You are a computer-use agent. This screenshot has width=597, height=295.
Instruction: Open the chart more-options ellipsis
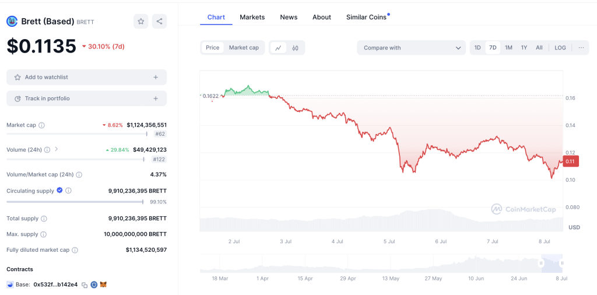(x=581, y=48)
